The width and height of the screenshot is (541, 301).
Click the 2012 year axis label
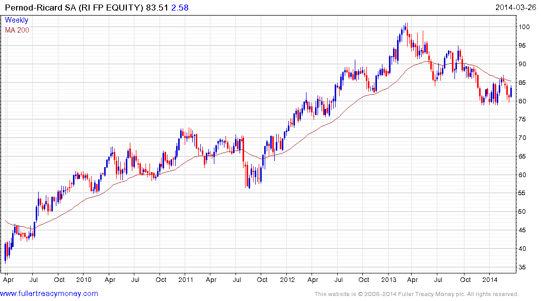[287, 279]
